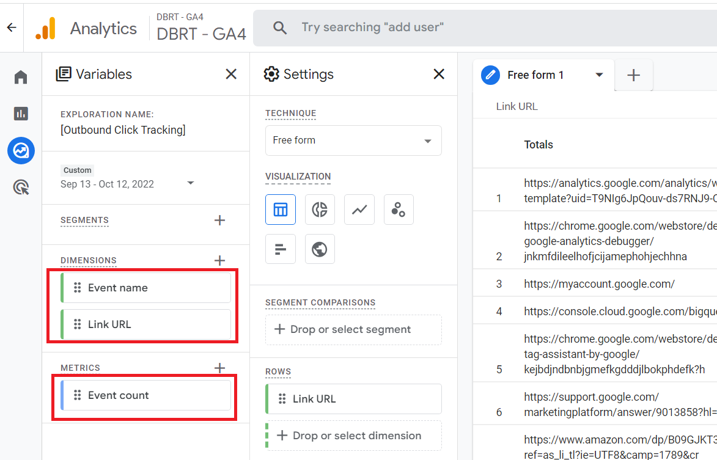The width and height of the screenshot is (717, 460).
Task: Choose the Geo map visualization
Action: pos(320,249)
